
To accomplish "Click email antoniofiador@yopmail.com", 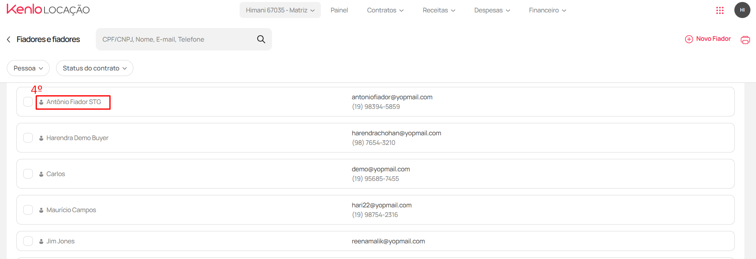I will pyautogui.click(x=392, y=97).
